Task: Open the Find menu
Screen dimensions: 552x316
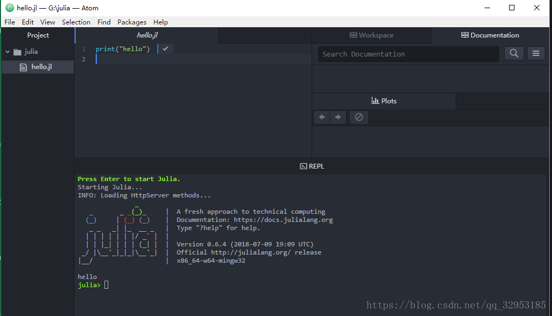Action: point(104,22)
